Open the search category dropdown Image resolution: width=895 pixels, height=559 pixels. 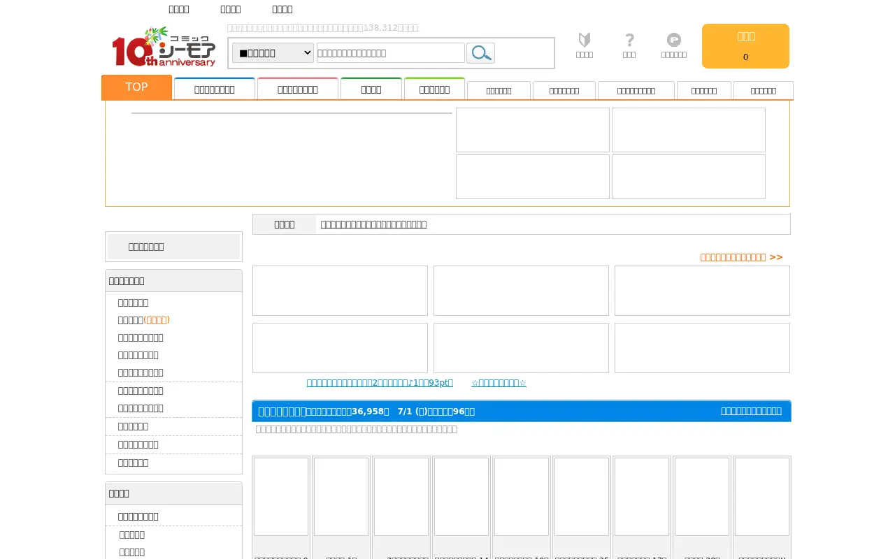[x=273, y=53]
